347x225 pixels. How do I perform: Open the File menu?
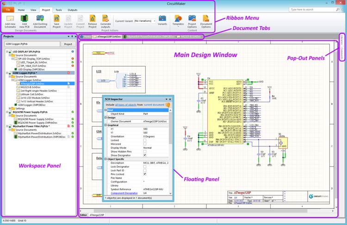8,10
